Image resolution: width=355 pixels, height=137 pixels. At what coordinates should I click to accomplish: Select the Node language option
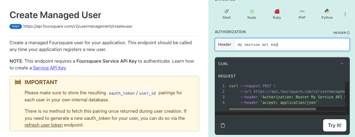252,14
